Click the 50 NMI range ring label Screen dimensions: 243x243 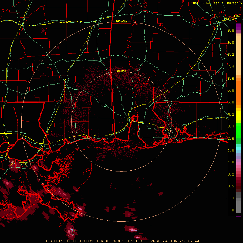coord(121,71)
